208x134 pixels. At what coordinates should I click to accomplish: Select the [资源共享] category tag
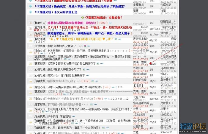[x=40, y=46]
